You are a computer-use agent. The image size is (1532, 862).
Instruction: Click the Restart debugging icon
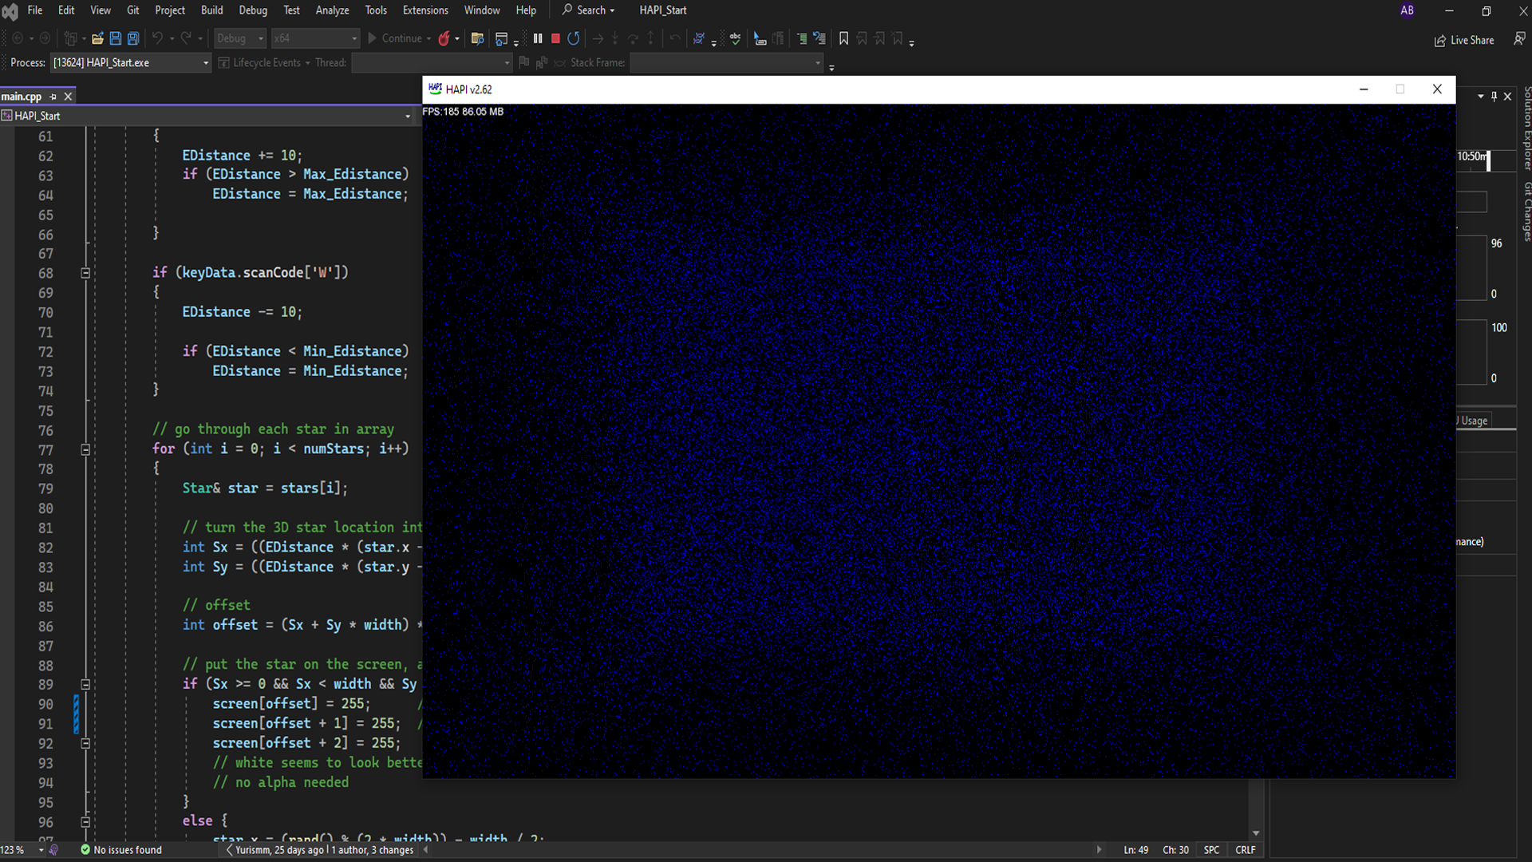pyautogui.click(x=574, y=39)
